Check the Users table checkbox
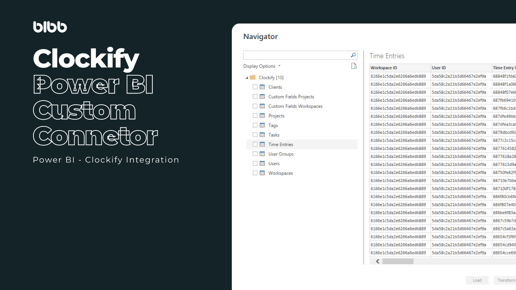Viewport: 516px width, 290px height. point(255,164)
